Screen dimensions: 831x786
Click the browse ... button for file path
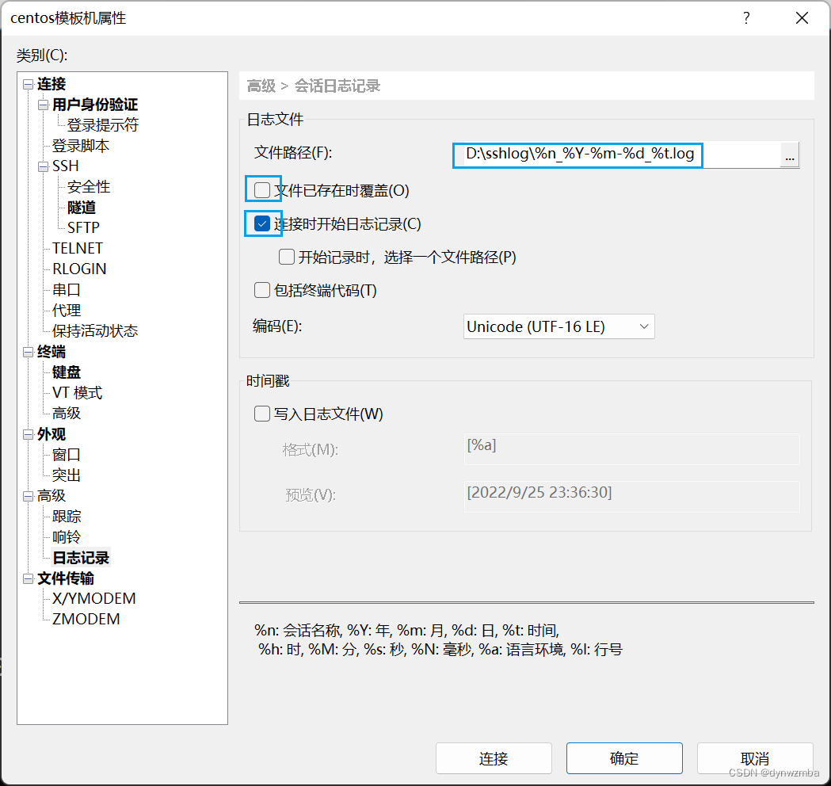pos(790,155)
